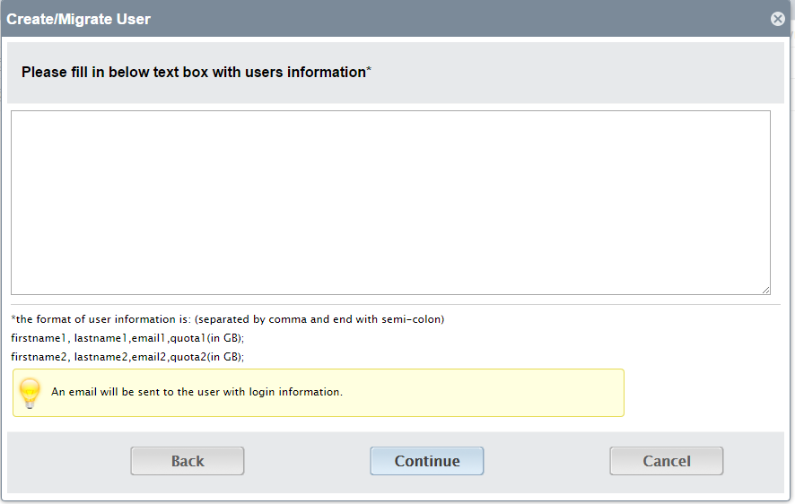
Task: Focus the users information text box
Action: click(x=390, y=203)
